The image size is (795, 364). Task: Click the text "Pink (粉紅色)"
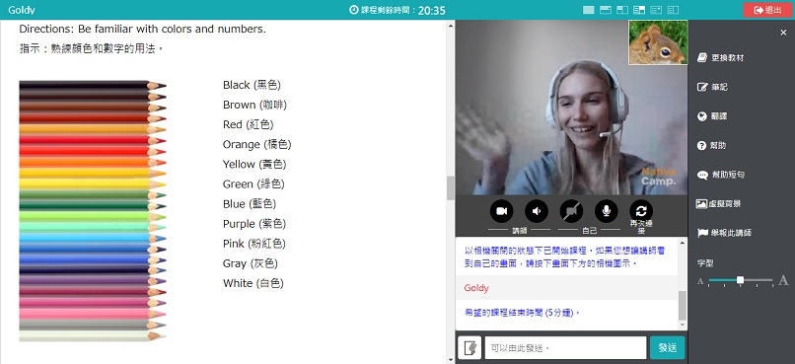click(x=254, y=244)
